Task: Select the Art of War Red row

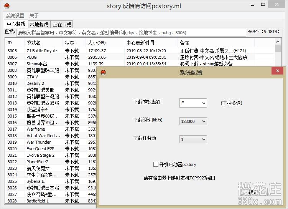Action: [x=51, y=136]
